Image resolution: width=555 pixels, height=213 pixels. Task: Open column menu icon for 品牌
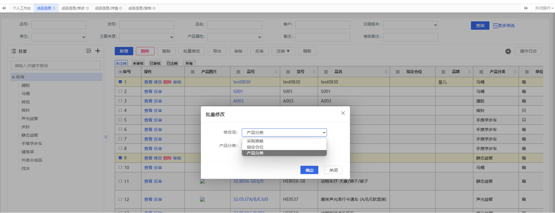pos(444,72)
